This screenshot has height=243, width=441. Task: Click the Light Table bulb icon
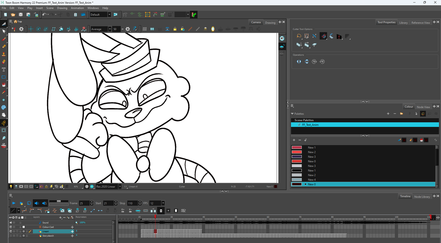coord(11,186)
